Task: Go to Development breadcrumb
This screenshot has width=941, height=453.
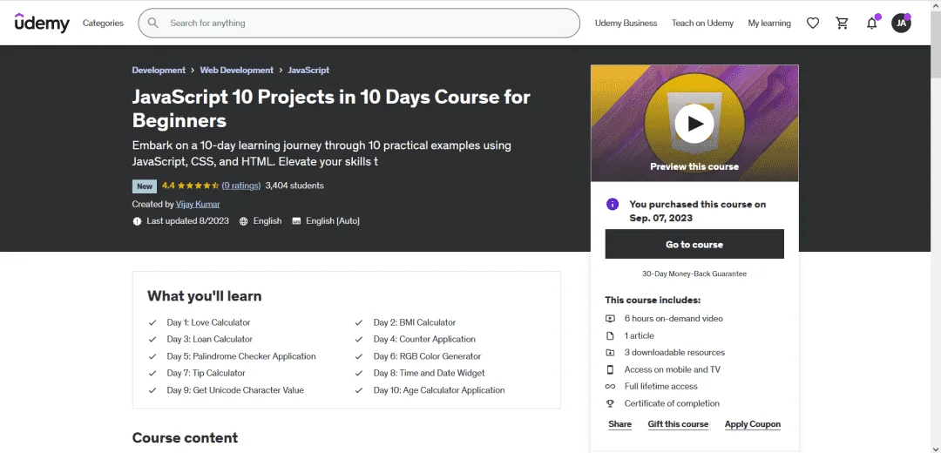Action: click(x=159, y=71)
